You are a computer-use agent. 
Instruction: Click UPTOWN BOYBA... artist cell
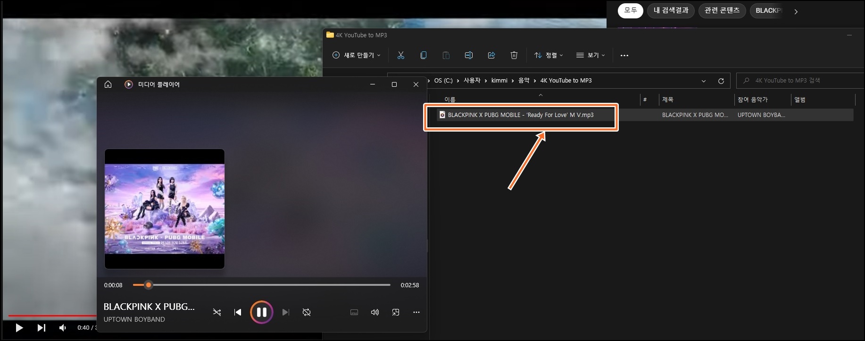[761, 115]
